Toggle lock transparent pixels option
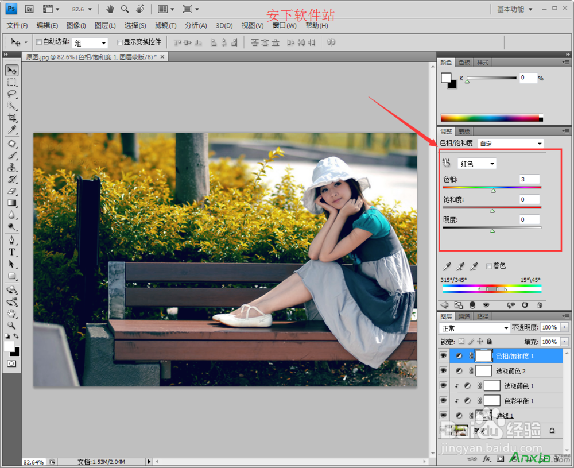This screenshot has width=574, height=468. [461, 341]
